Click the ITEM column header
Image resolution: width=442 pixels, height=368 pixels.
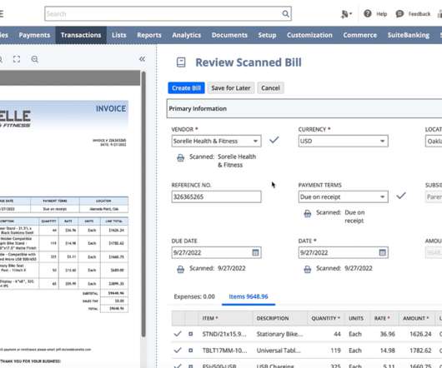tap(210, 318)
